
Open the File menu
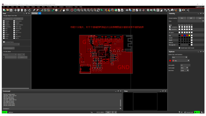(4, 7)
